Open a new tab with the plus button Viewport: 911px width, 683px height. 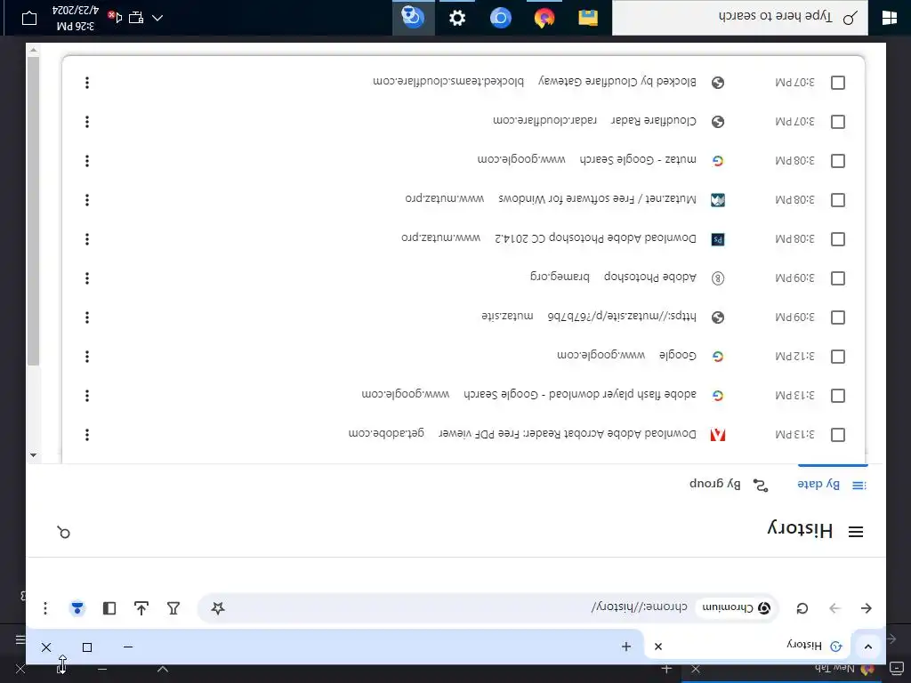(x=626, y=647)
